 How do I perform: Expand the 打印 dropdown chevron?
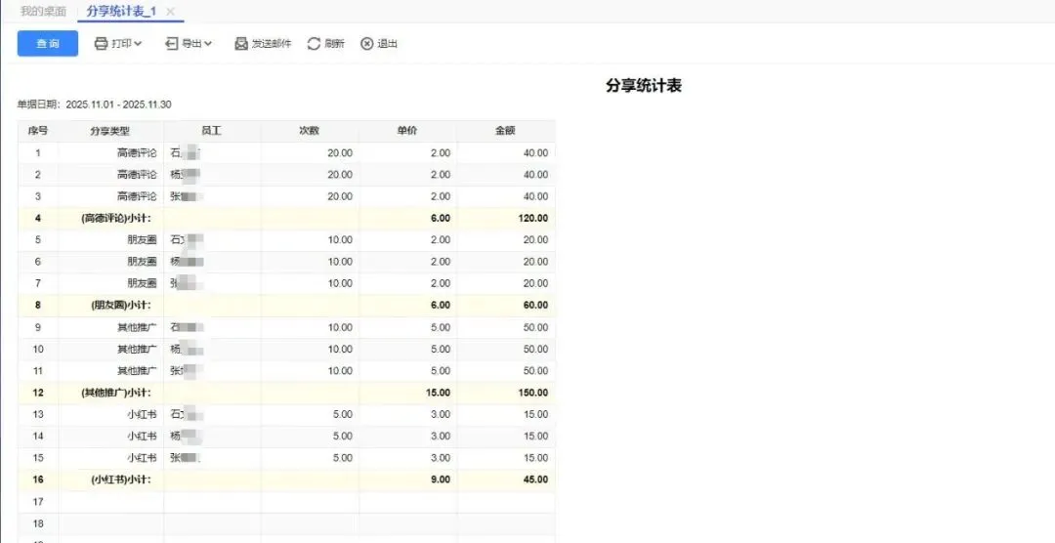tap(138, 44)
